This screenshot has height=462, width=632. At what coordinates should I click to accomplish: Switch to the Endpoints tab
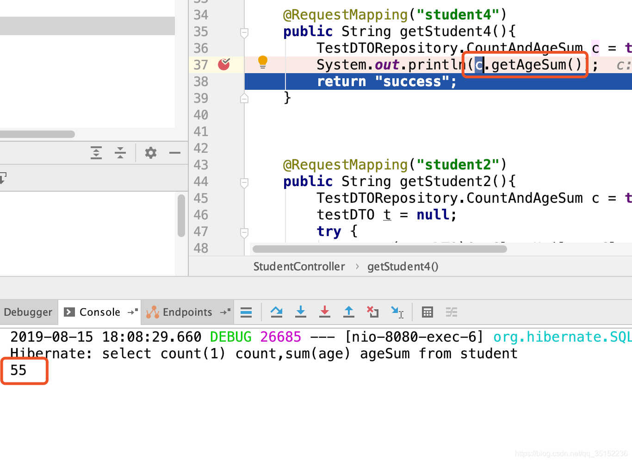click(x=186, y=312)
